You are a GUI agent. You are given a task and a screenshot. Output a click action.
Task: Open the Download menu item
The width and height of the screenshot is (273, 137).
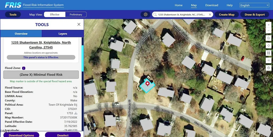(211, 5)
